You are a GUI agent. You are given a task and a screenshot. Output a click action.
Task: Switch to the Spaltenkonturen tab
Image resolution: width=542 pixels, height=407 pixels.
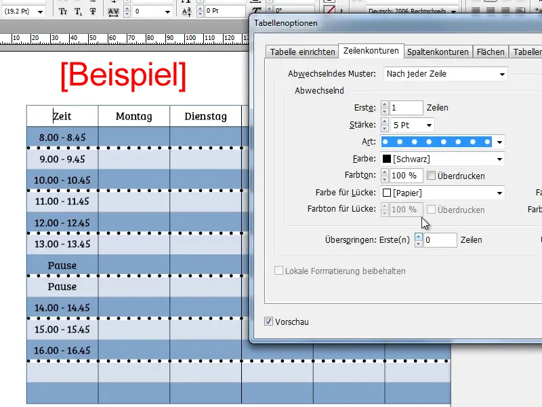coord(438,52)
